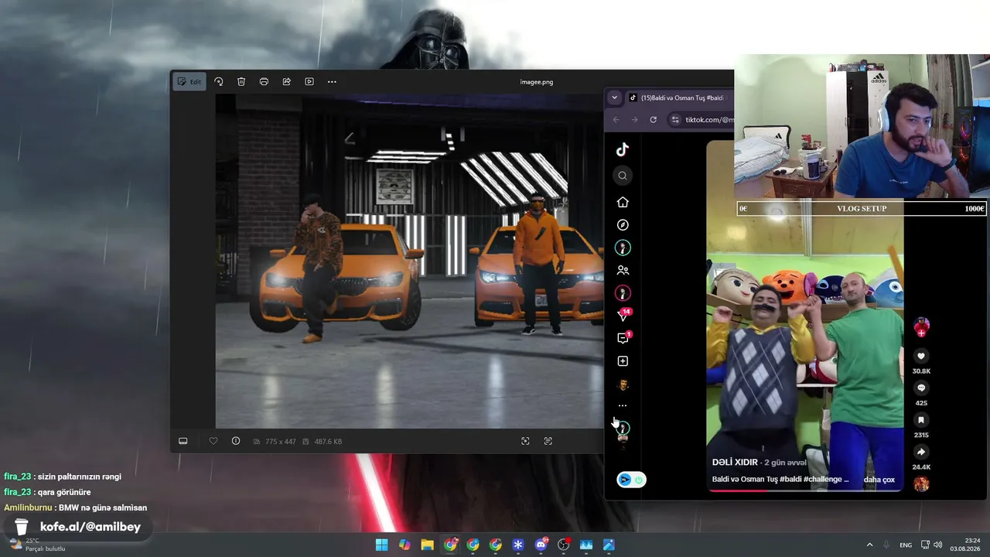Go forward in the browser
The width and height of the screenshot is (990, 557).
coord(634,120)
